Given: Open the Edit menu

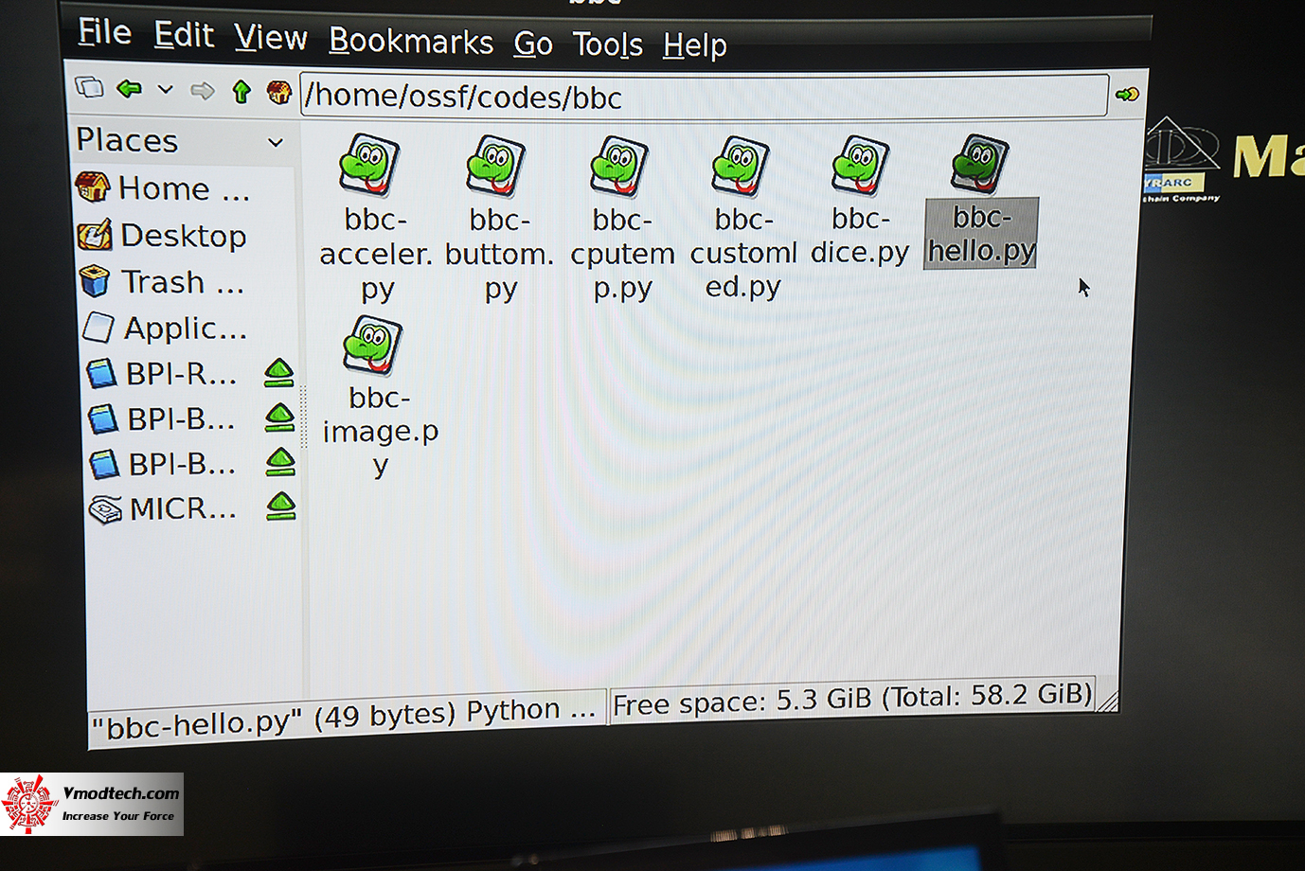Looking at the screenshot, I should [184, 36].
